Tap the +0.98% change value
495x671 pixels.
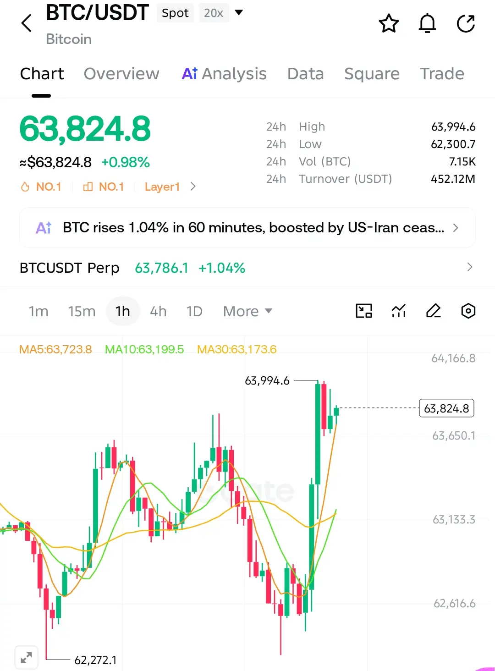coord(126,162)
